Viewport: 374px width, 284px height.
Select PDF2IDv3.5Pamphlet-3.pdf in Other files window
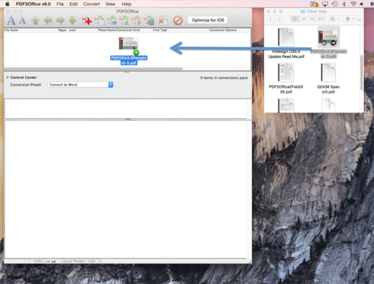329,42
